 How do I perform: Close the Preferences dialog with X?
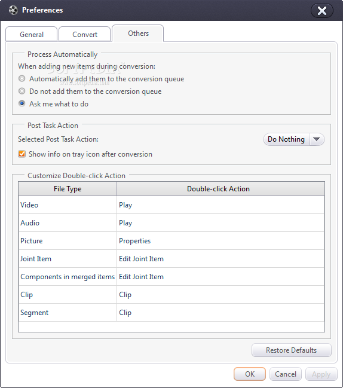[322, 11]
